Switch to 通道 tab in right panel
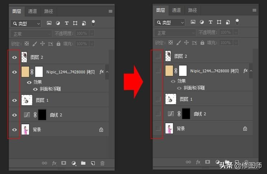Screen dimensions: 267x174 [176, 10]
